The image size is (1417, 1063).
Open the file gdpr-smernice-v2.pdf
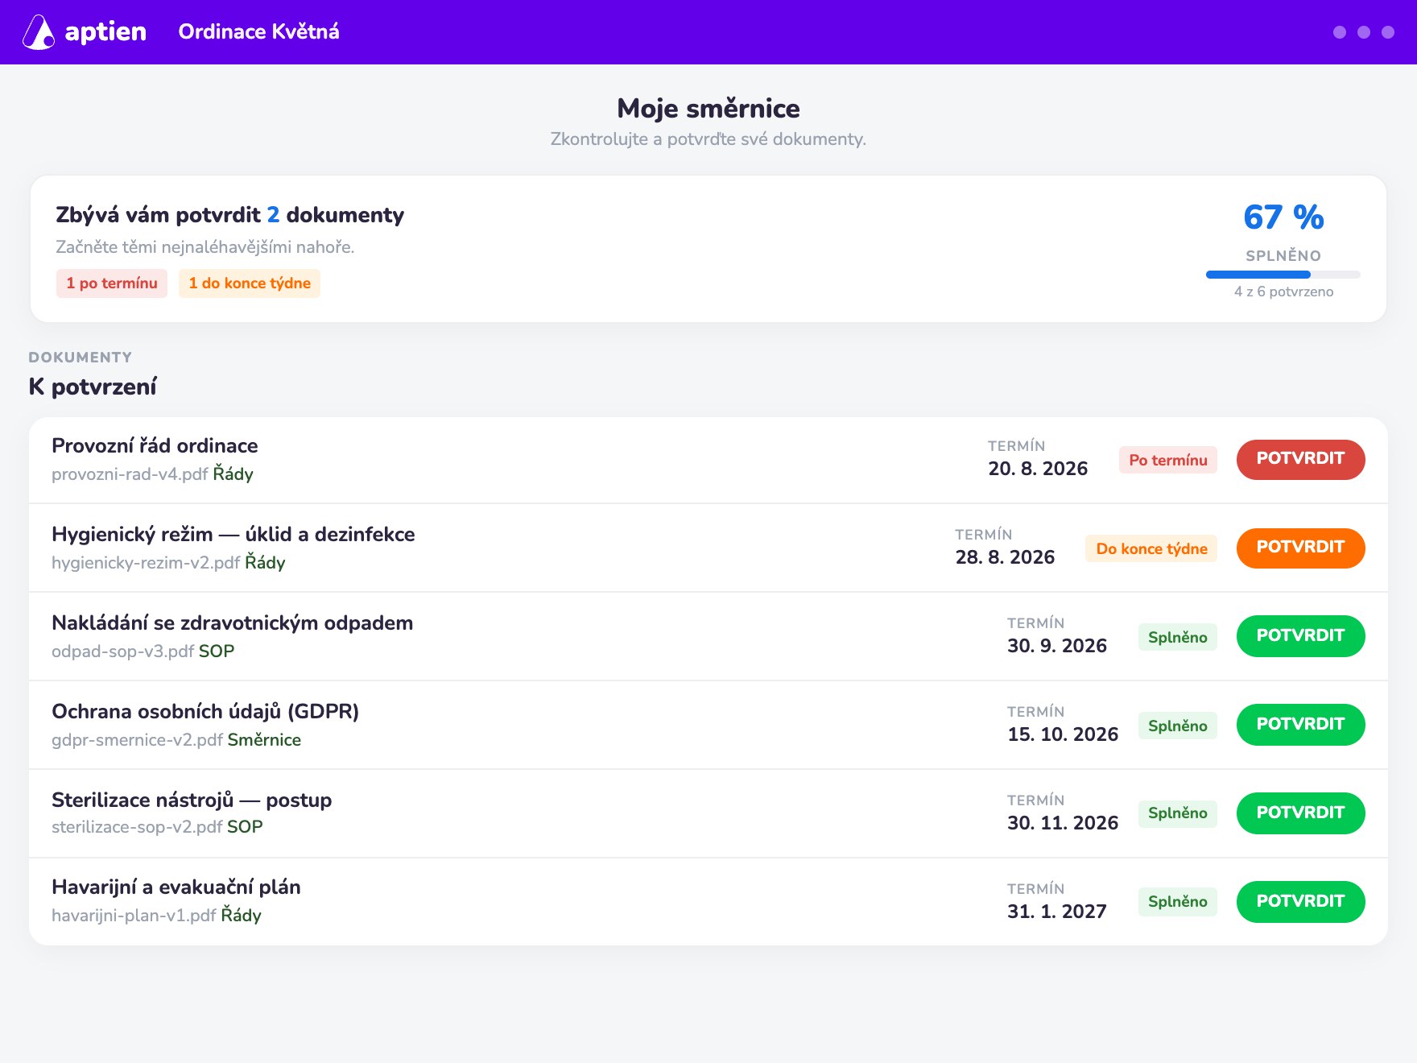[137, 740]
